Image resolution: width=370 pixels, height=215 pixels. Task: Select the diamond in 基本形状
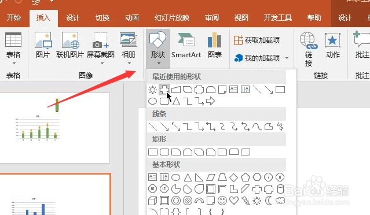pyautogui.click(x=233, y=177)
